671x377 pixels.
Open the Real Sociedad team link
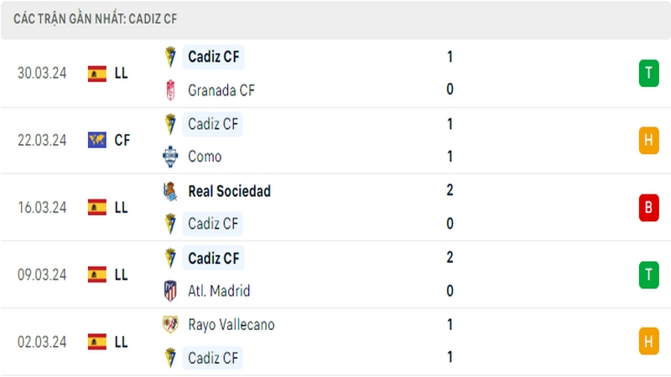click(229, 191)
